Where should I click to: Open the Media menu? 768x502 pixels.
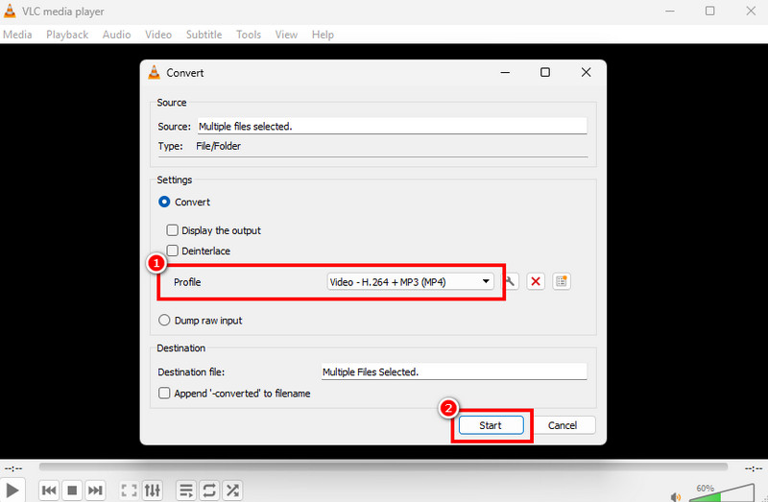click(17, 35)
